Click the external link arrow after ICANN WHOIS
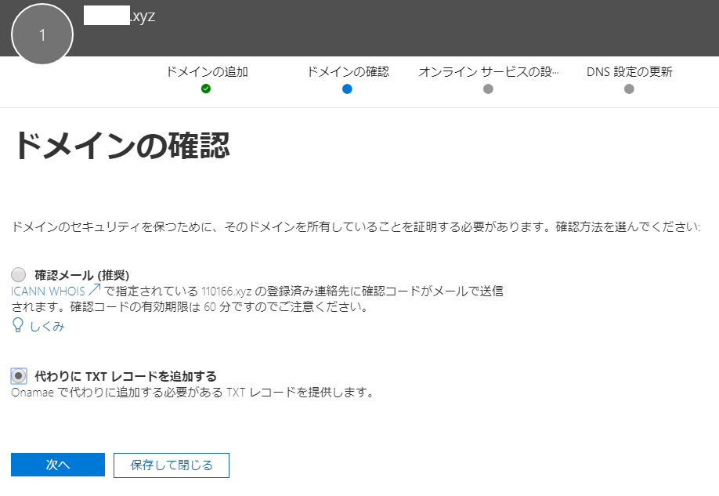The height and width of the screenshot is (496, 719). tap(94, 290)
